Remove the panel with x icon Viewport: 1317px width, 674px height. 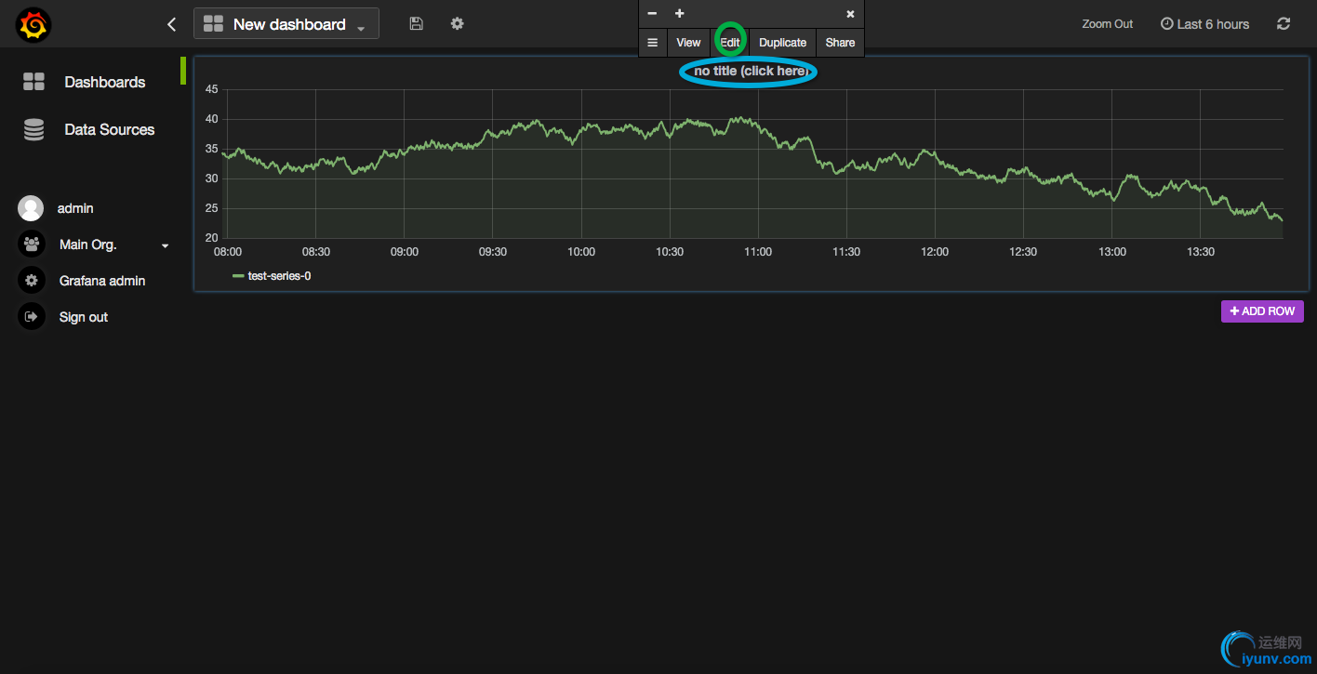(x=850, y=14)
